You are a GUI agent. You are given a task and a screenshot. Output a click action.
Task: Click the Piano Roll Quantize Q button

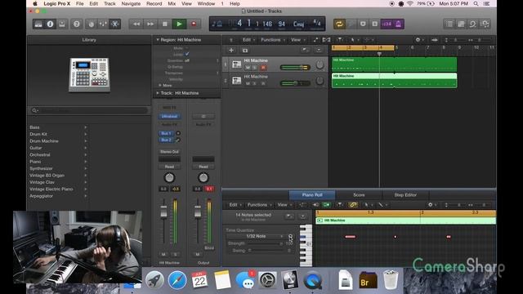290,236
